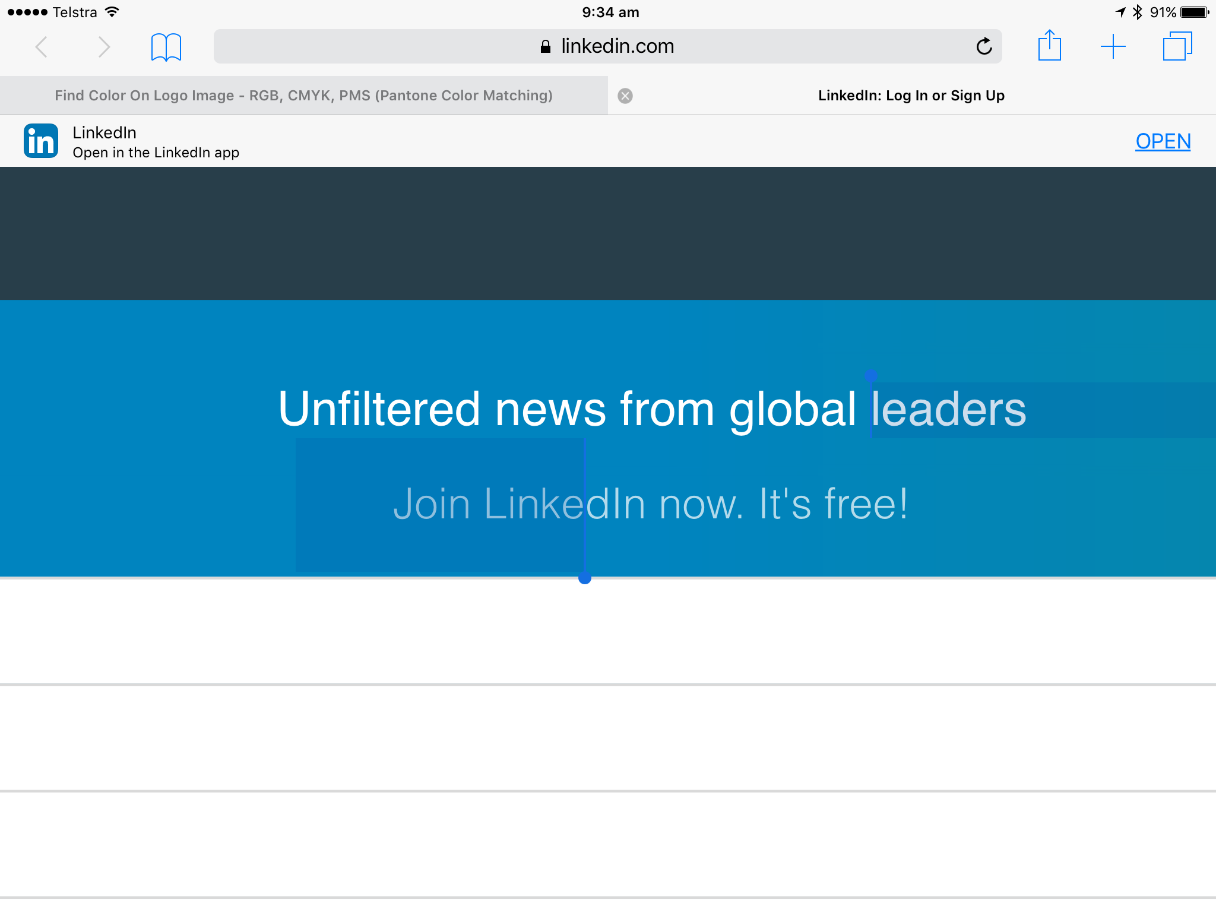Screen dimensions: 1216x912
Task: Open the Share sheet icon
Action: pos(1049,46)
